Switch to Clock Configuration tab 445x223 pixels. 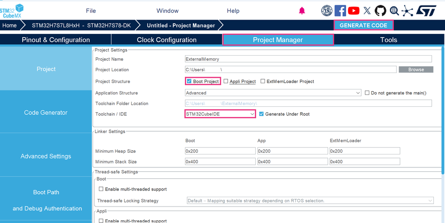[x=167, y=40]
